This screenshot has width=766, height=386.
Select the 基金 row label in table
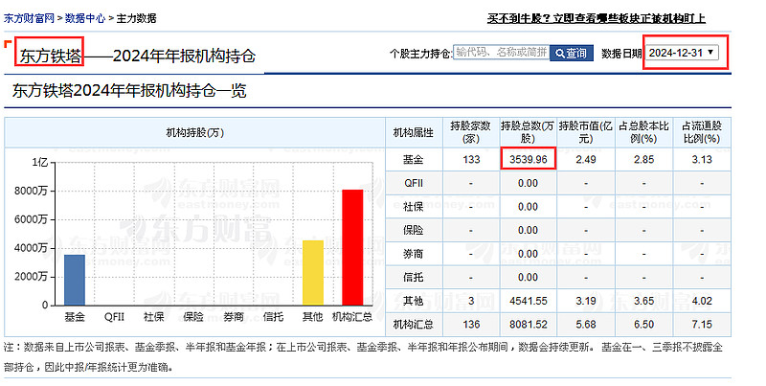[x=414, y=160]
